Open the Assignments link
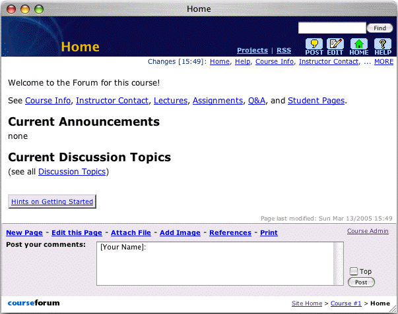This screenshot has width=398, height=314. pyautogui.click(x=218, y=101)
